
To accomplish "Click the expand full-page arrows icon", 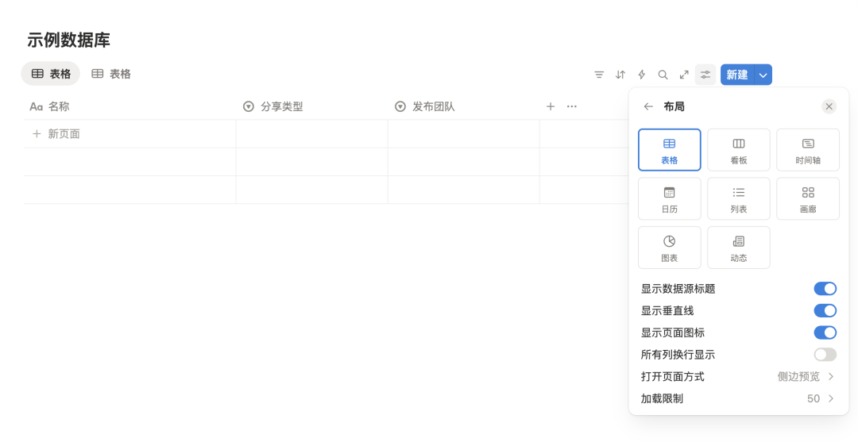I will [684, 75].
